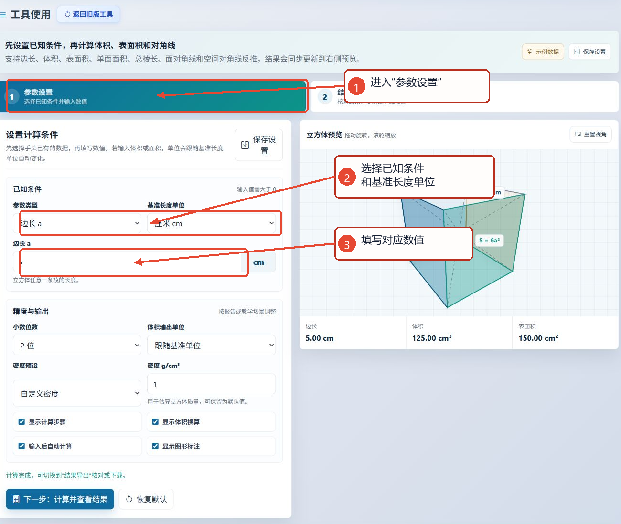The height and width of the screenshot is (524, 621).
Task: Click the cm unit tag beside the input
Action: click(x=259, y=262)
